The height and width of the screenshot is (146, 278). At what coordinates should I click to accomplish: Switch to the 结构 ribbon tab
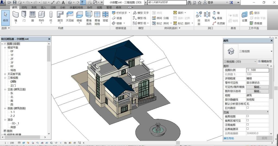(x=24, y=7)
